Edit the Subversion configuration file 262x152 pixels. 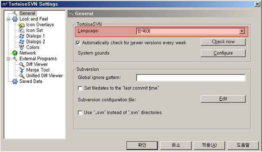(x=223, y=99)
